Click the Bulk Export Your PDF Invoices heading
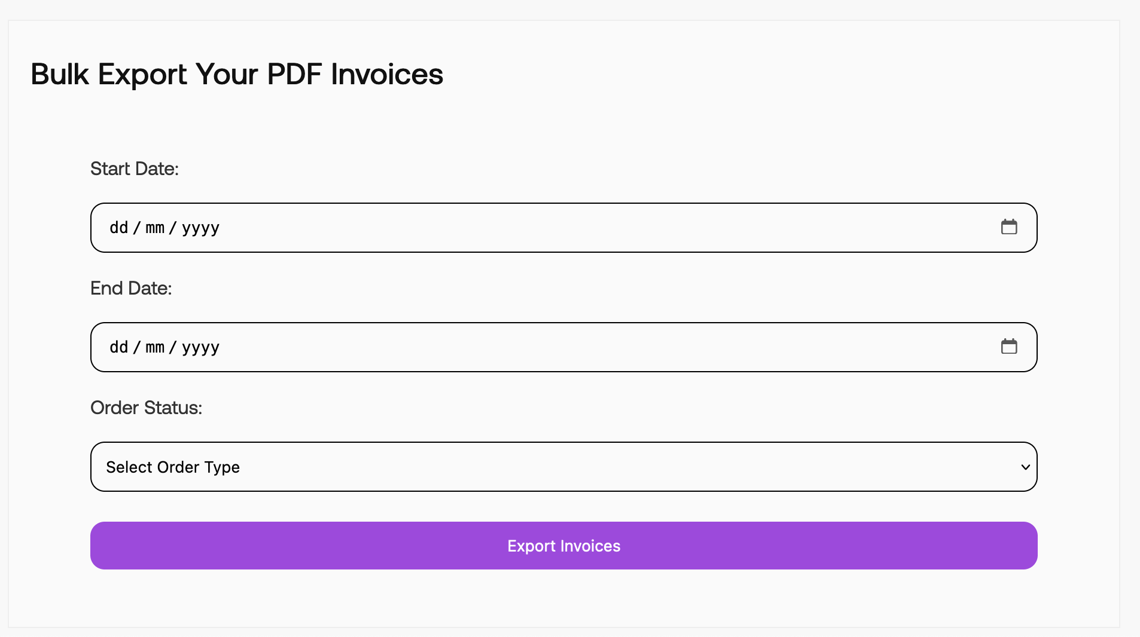This screenshot has height=637, width=1140. (236, 74)
